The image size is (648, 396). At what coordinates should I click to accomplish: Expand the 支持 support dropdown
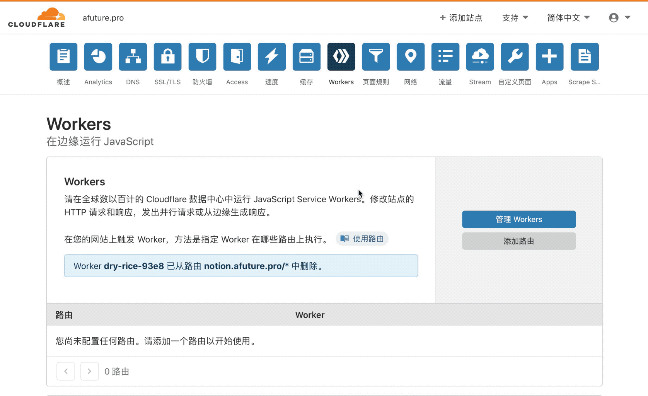click(515, 18)
